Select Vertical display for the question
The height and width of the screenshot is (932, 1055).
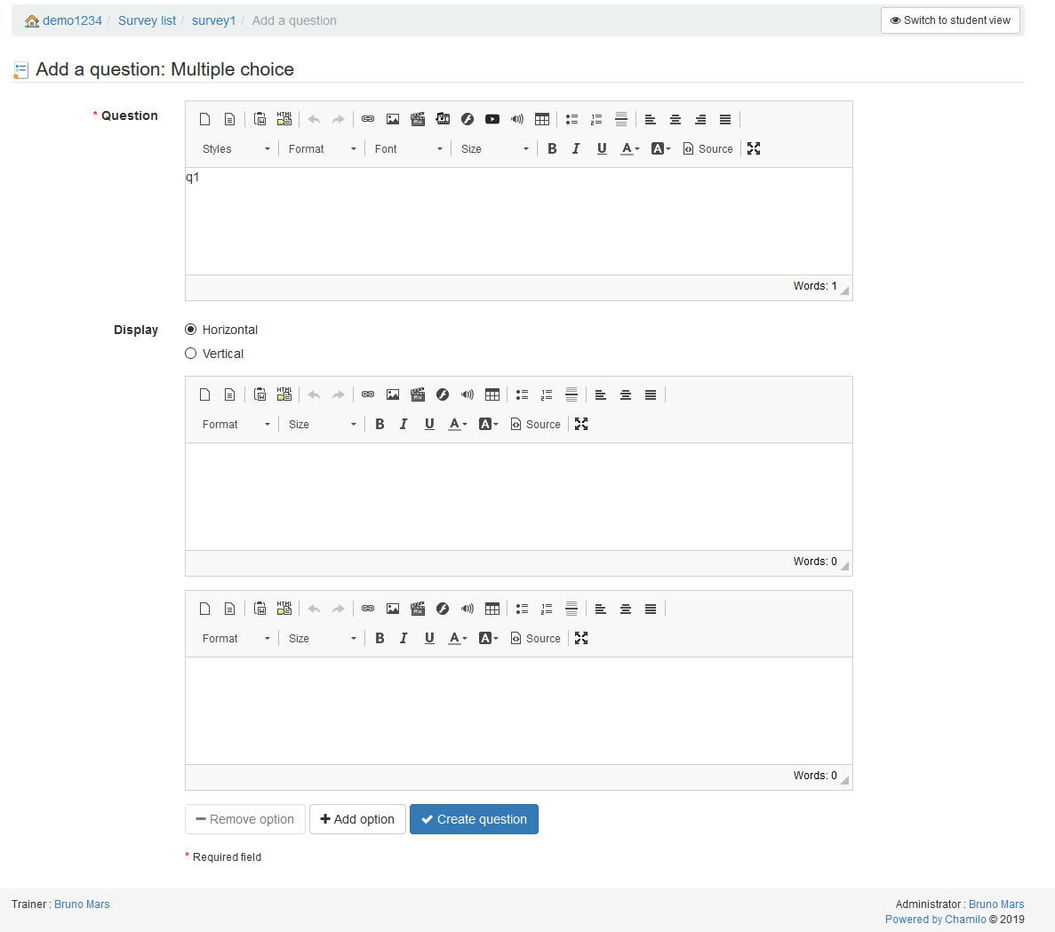pos(190,353)
